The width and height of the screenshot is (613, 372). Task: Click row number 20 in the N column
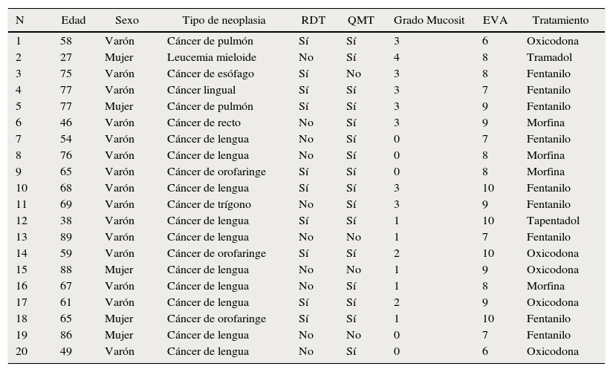pos(22,351)
